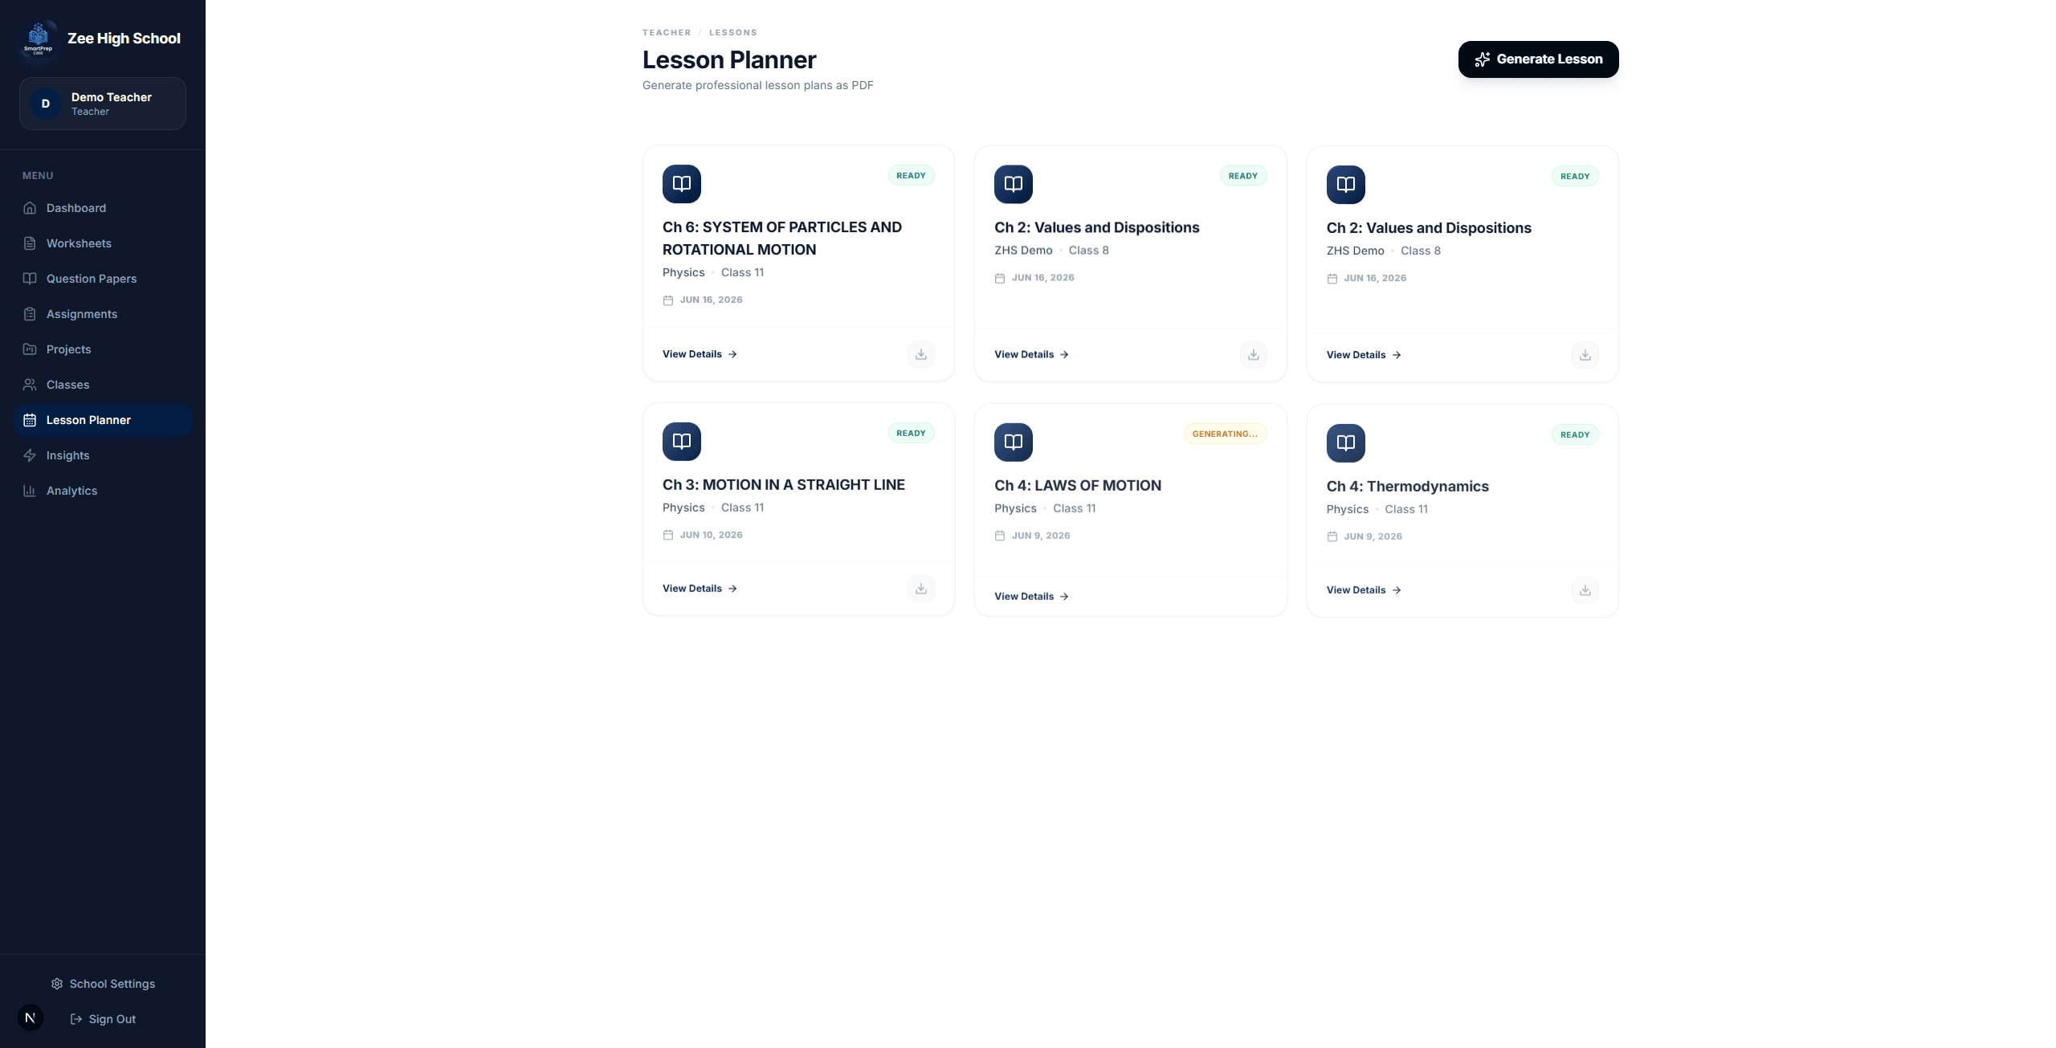Click READY badge on Thermodynamics card
The image size is (2056, 1048).
(x=1575, y=434)
